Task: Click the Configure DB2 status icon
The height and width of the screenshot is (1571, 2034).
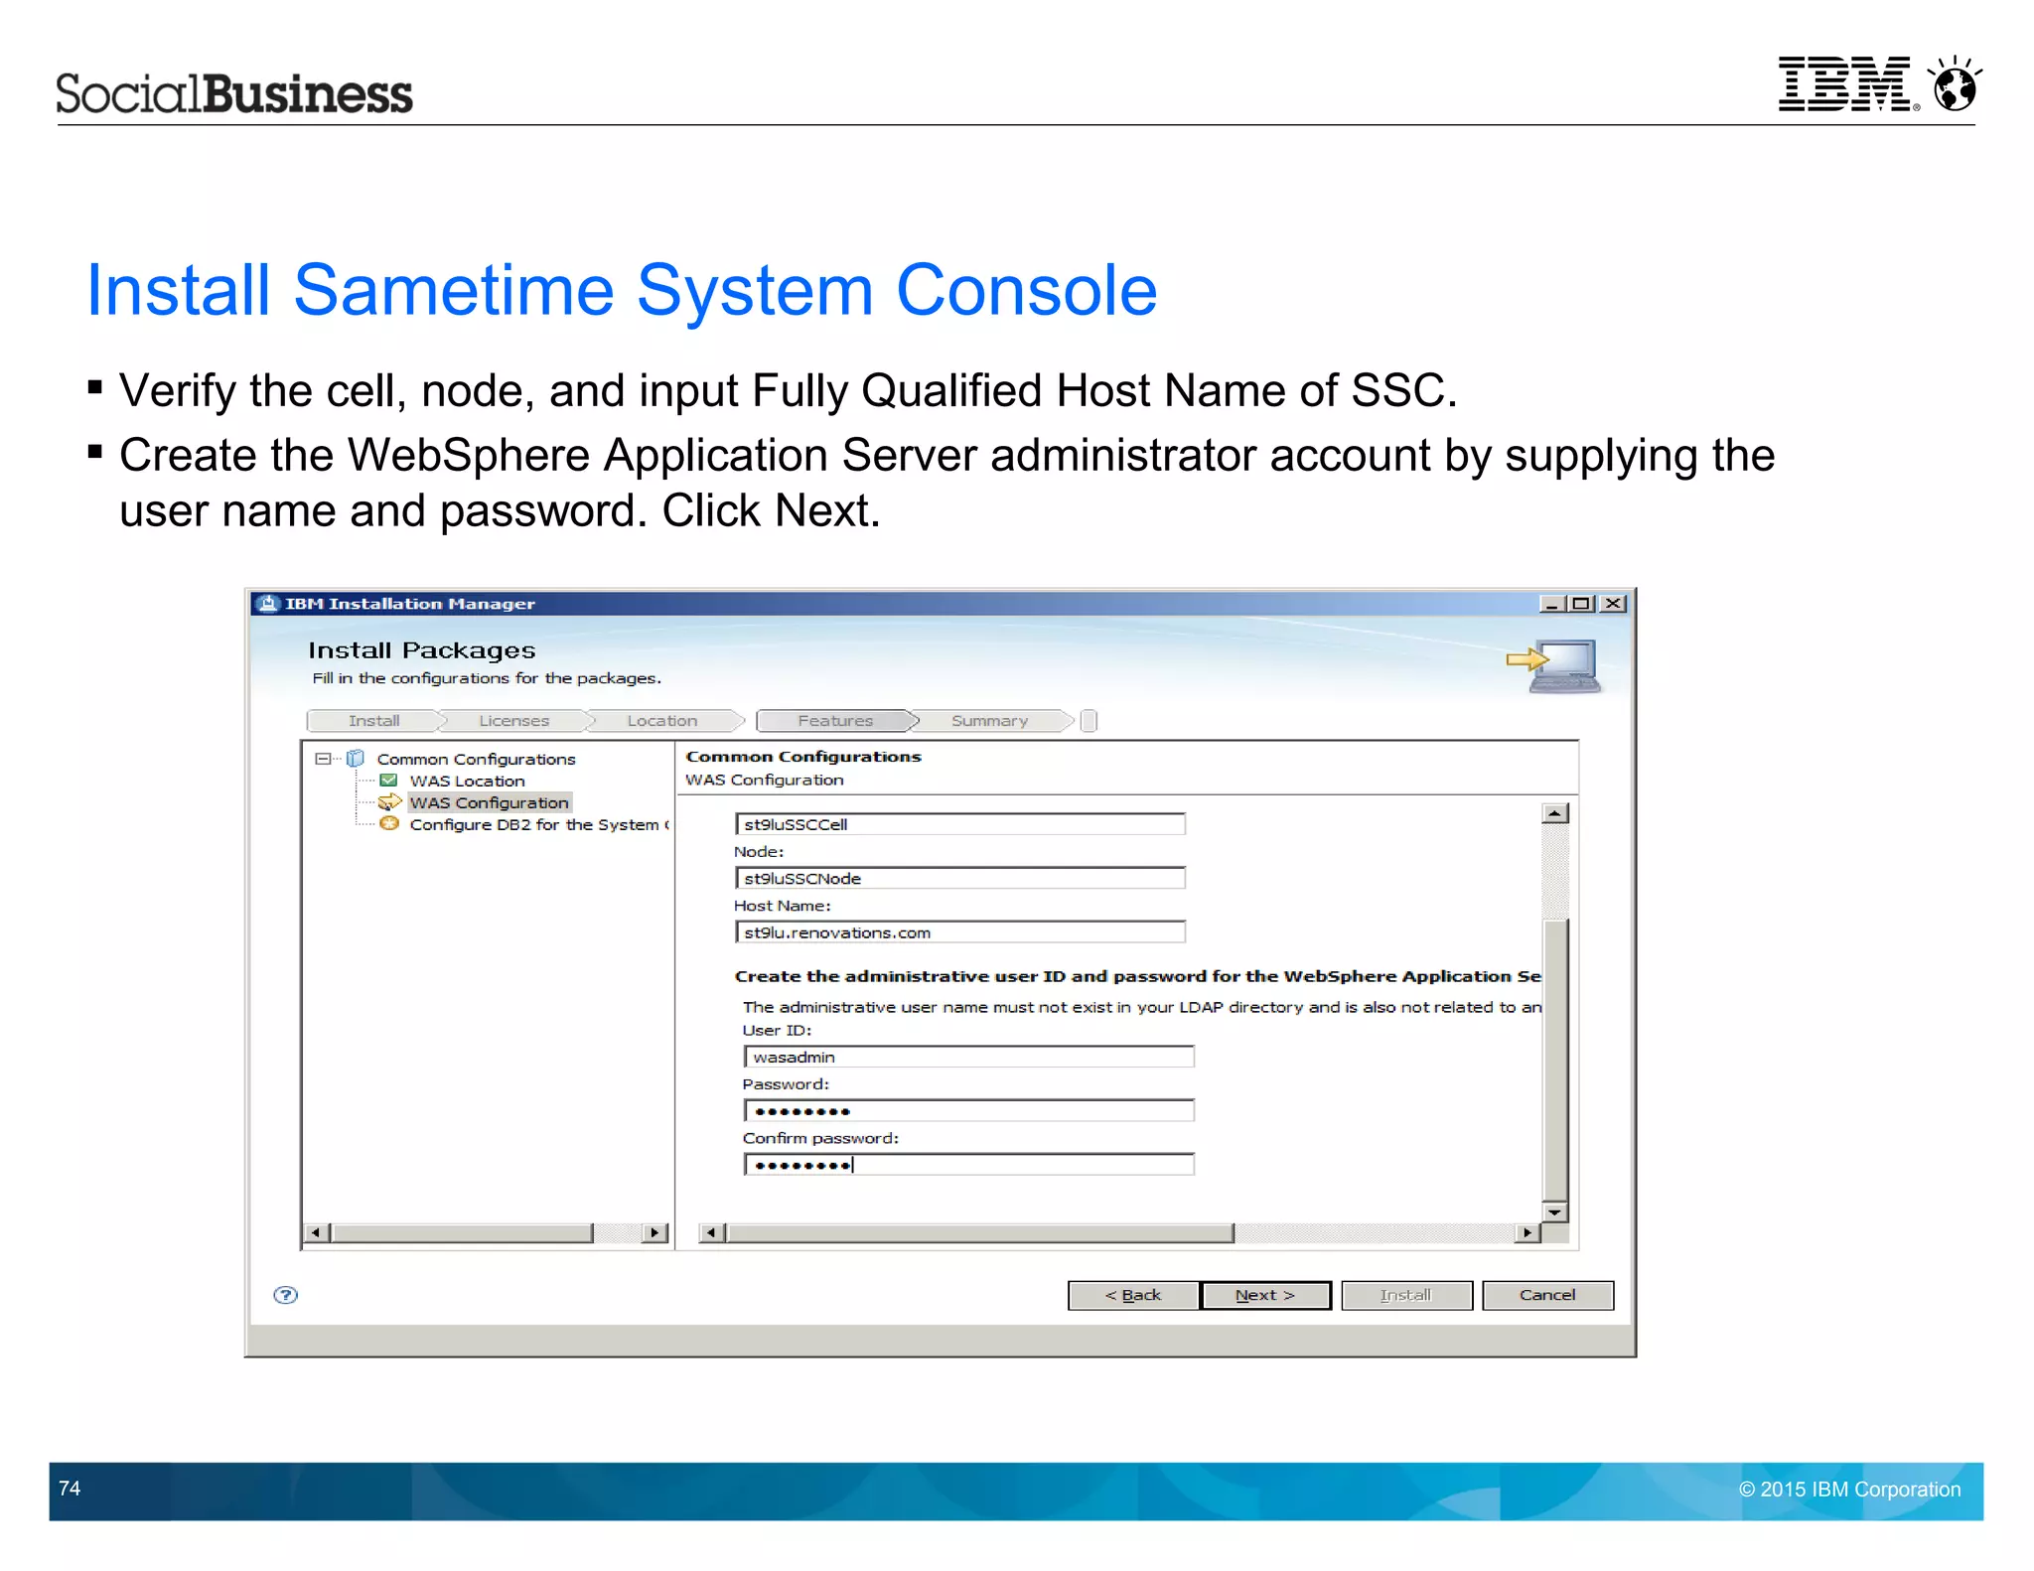Action: 389,823
